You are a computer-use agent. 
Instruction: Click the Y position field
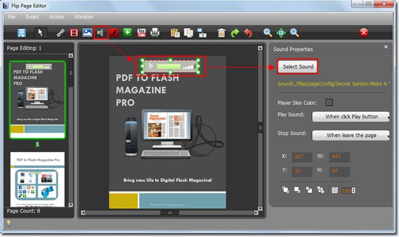click(302, 172)
